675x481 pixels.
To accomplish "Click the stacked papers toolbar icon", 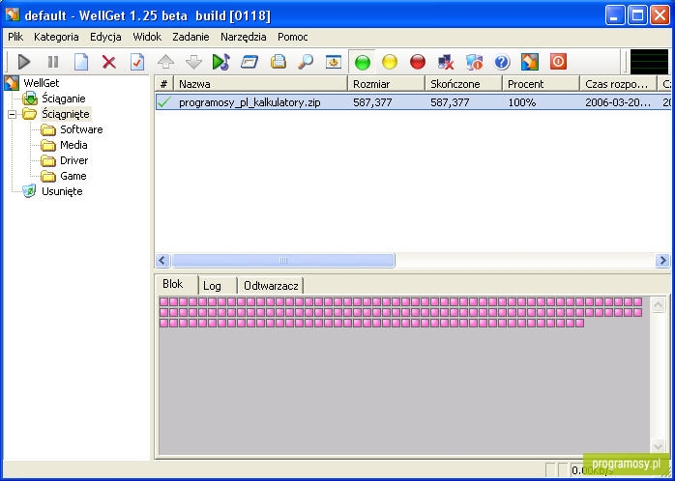I will [279, 63].
